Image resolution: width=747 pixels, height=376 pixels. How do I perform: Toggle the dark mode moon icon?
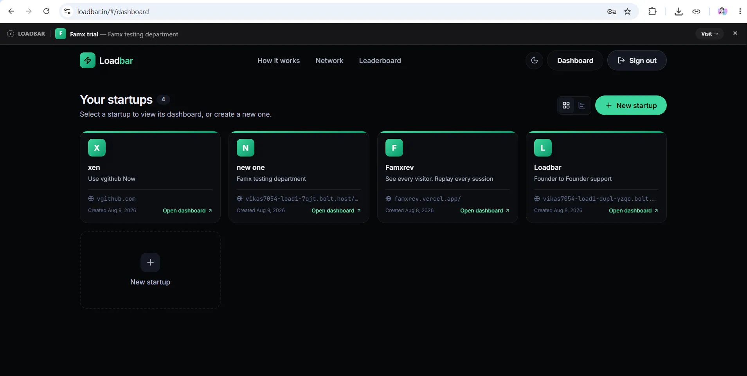tap(535, 60)
